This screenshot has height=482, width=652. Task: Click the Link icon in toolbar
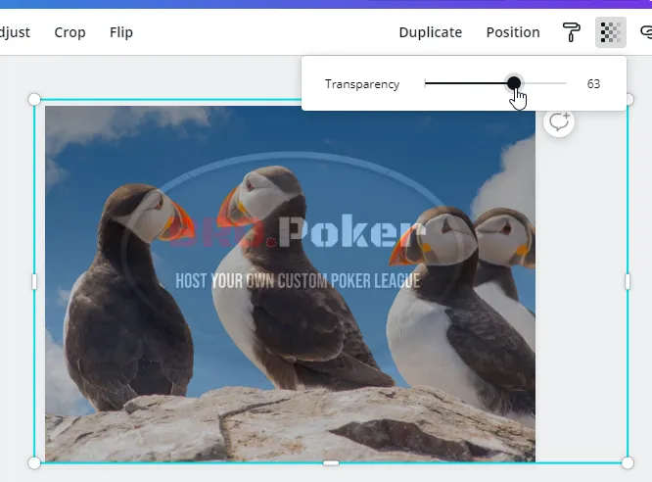click(646, 32)
